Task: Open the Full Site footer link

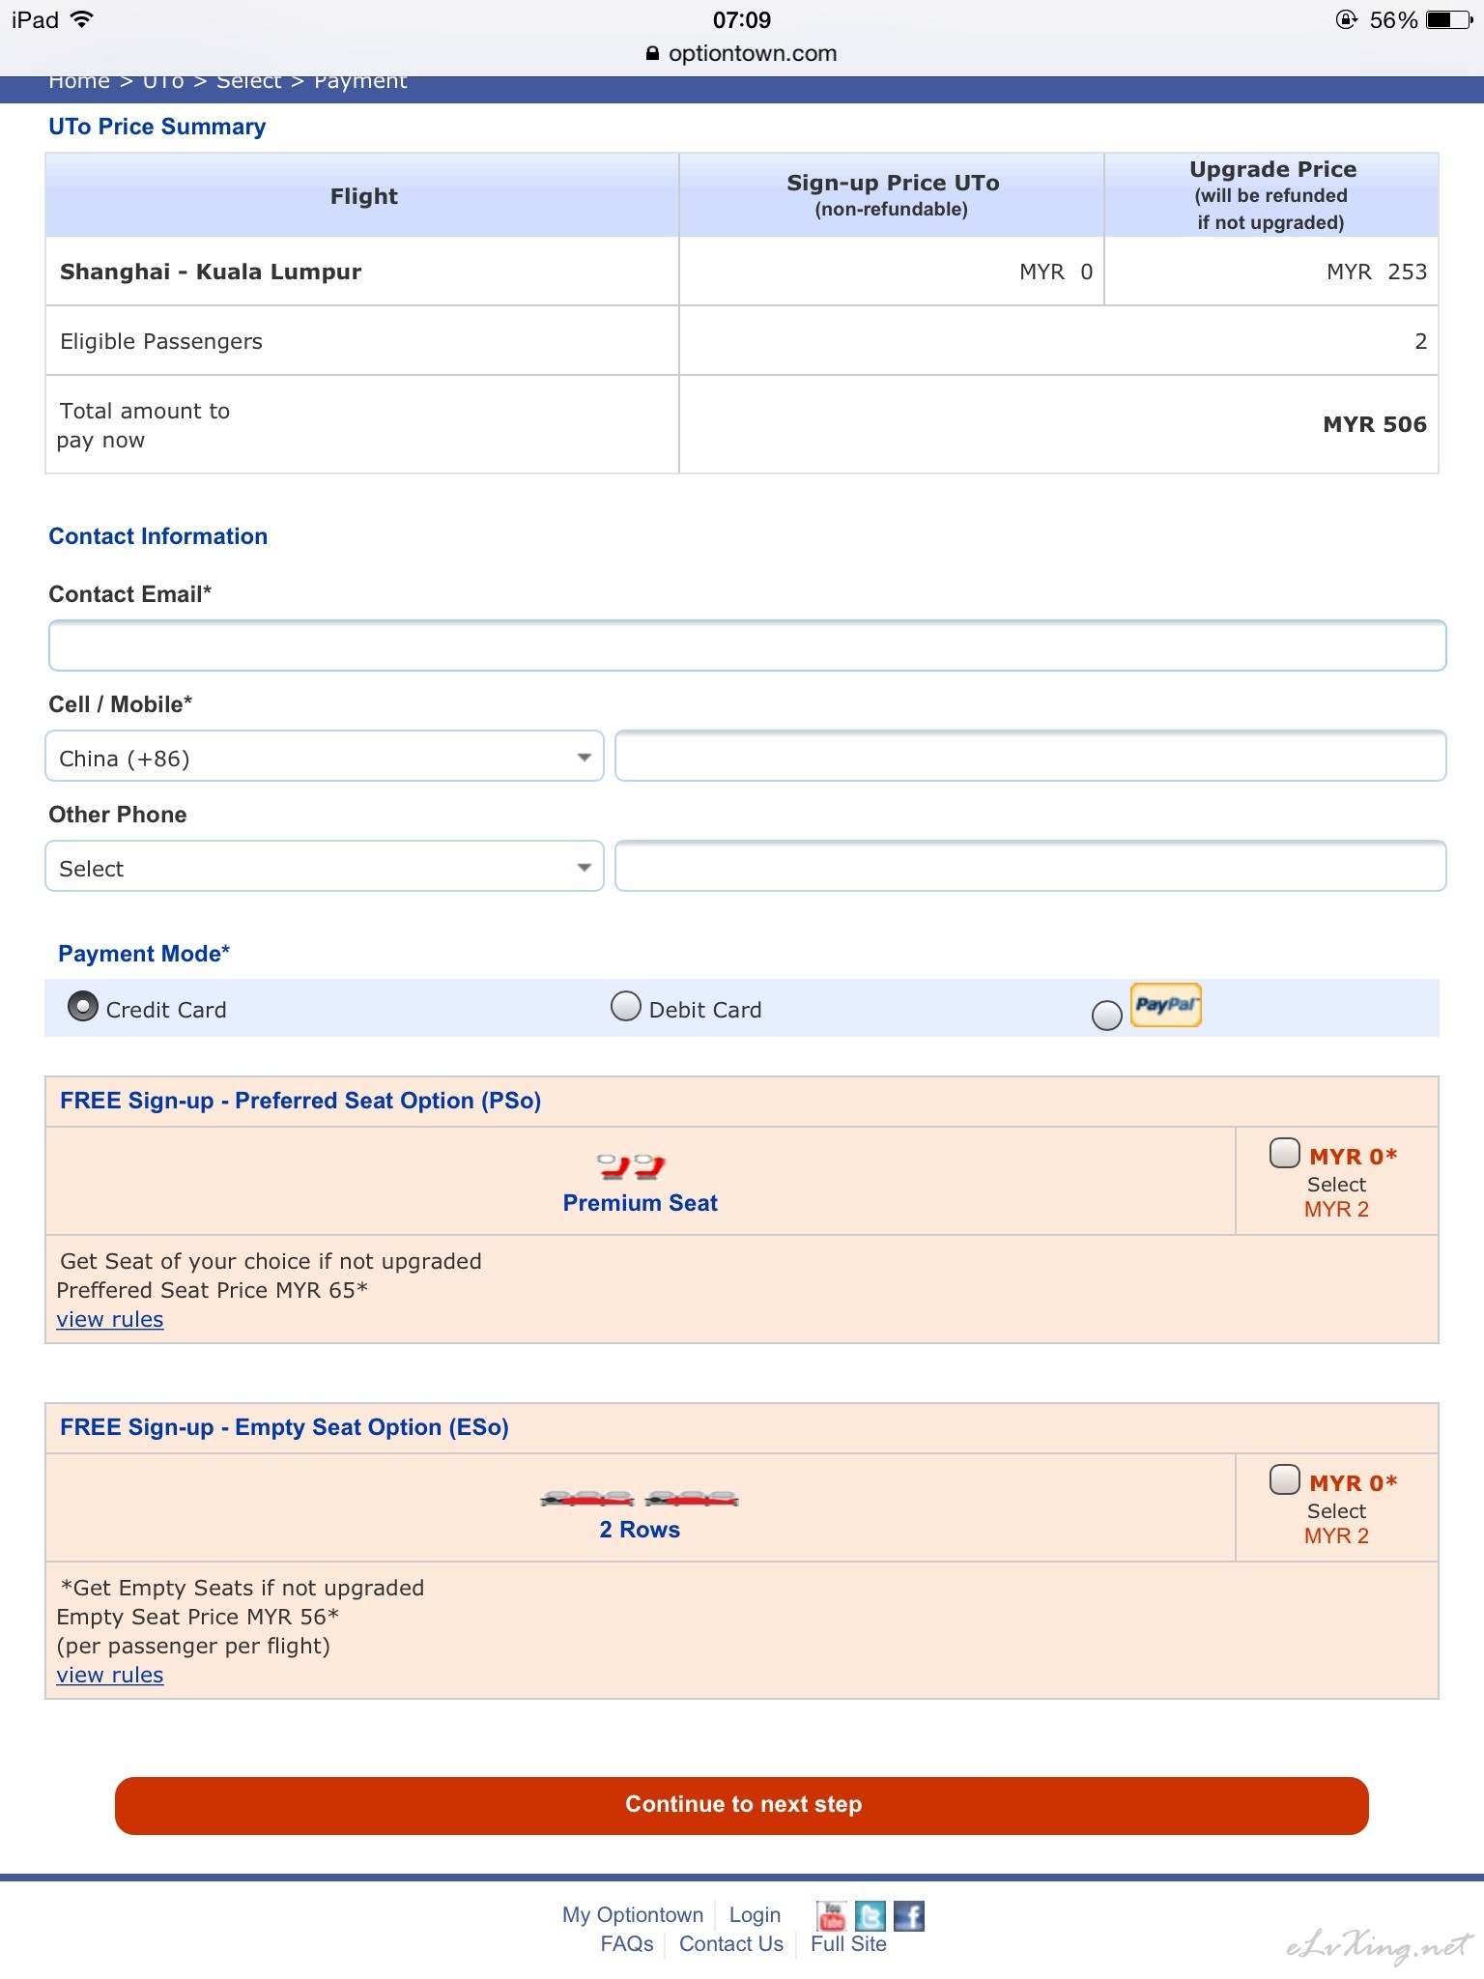Action: point(848,1944)
